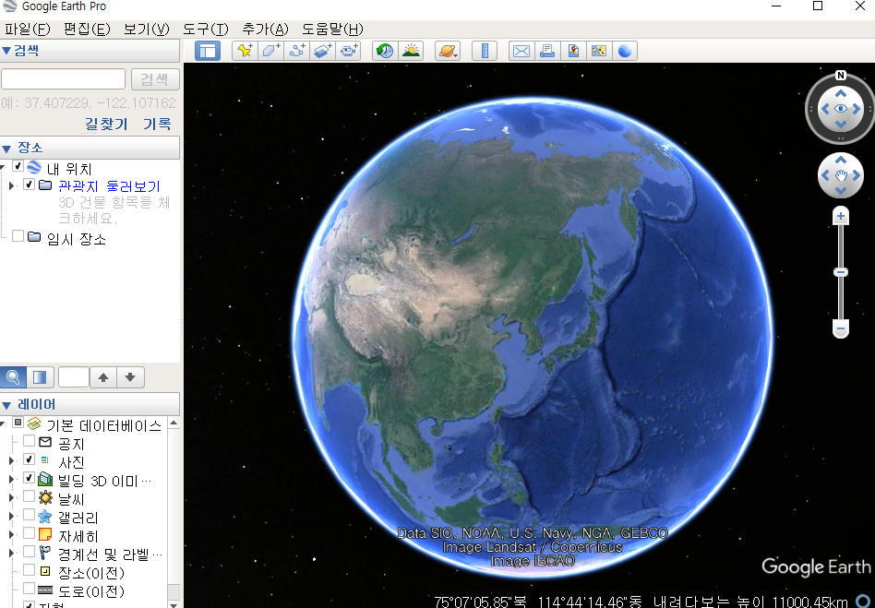
Task: Add an image overlay from the toolbar
Action: [322, 51]
